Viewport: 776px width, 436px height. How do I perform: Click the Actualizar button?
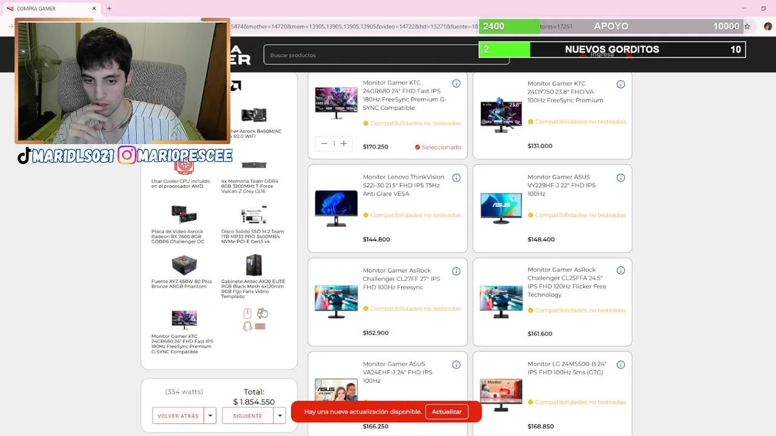click(x=447, y=412)
